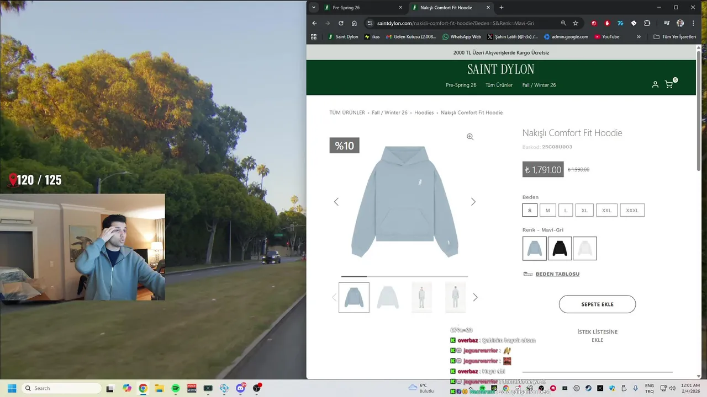Screen dimensions: 707x397
Task: Open site information icon in address bar
Action: (370, 23)
